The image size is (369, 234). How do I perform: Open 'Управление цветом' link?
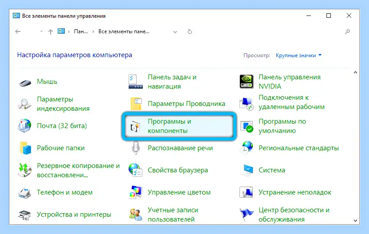(179, 192)
